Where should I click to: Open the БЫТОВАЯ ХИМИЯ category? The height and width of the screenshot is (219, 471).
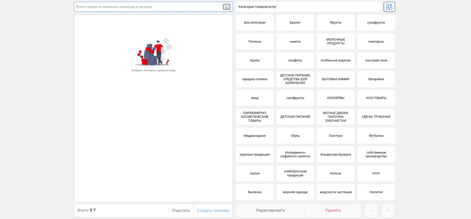336,79
